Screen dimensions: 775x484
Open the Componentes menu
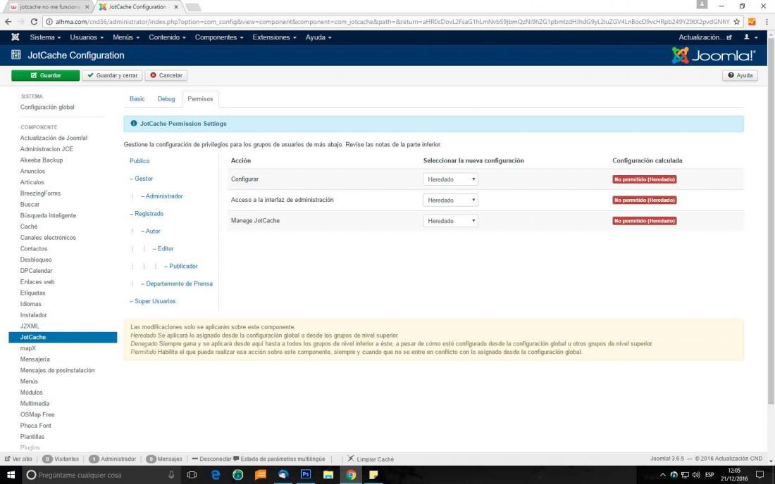[219, 37]
